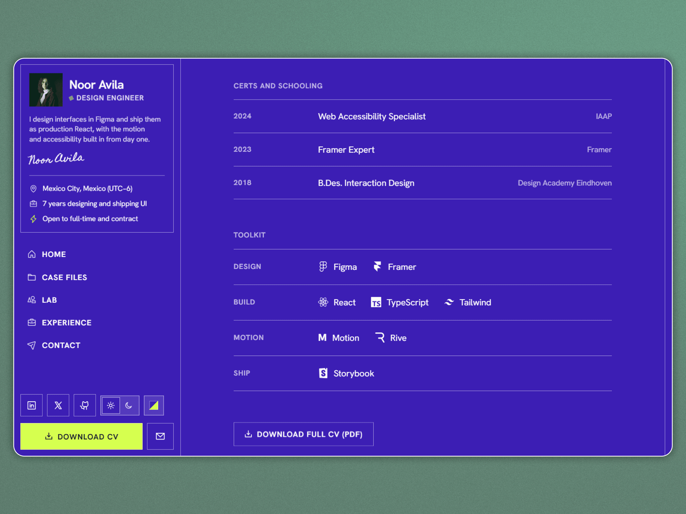Open Lab in sidebar navigation
The image size is (686, 514).
42,300
